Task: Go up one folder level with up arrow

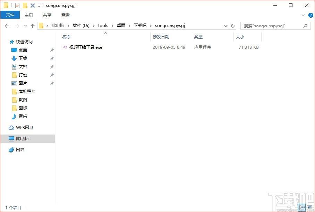Action: (33, 26)
